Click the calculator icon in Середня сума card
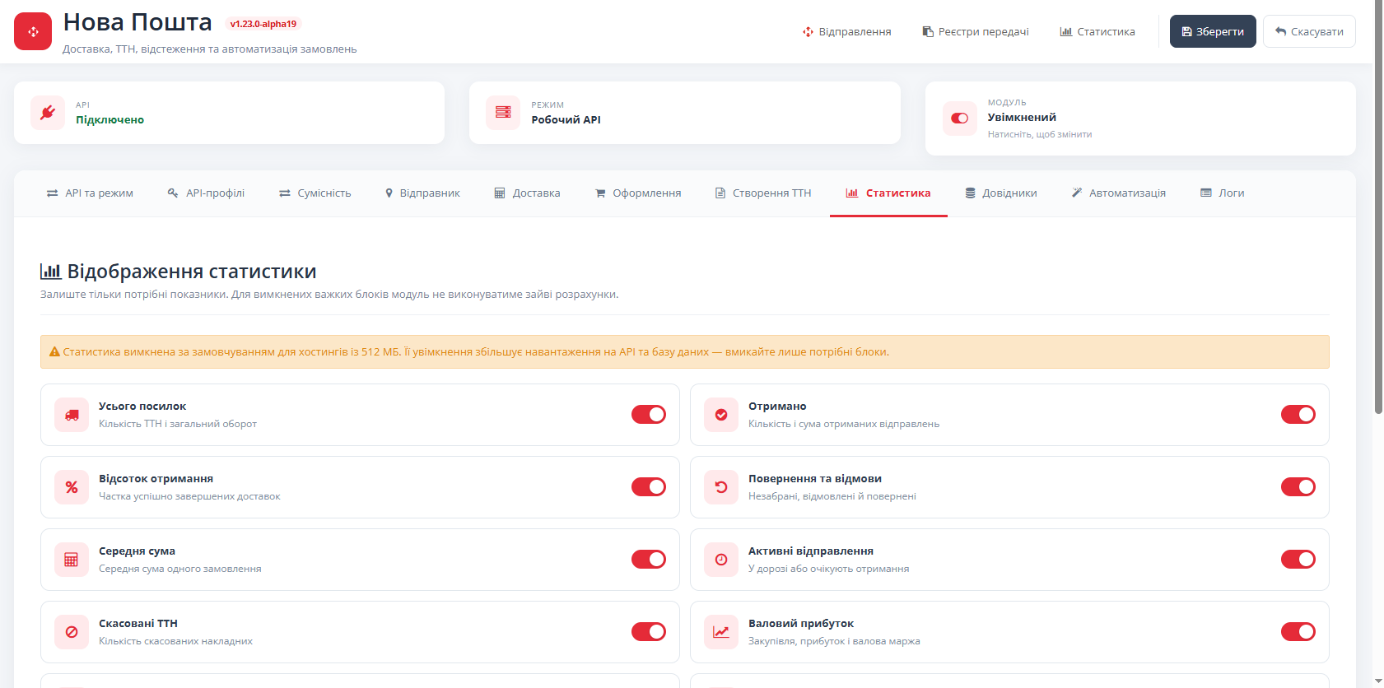The height and width of the screenshot is (688, 1384). pyautogui.click(x=72, y=560)
